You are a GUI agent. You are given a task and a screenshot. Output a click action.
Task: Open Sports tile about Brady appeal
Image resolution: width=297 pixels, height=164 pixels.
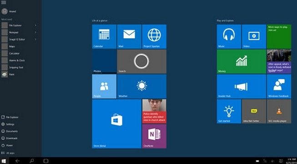(x=279, y=61)
